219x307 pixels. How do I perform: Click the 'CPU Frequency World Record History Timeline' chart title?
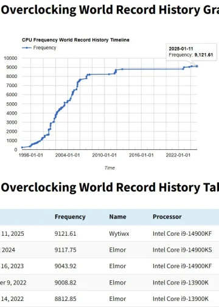75,40
